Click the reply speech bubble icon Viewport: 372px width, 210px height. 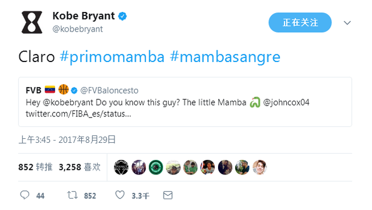pos(25,195)
